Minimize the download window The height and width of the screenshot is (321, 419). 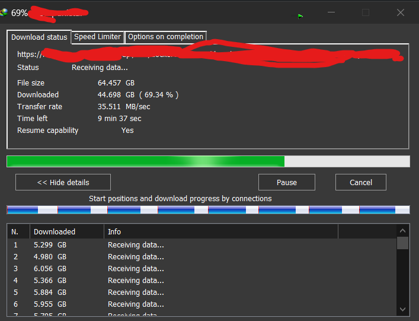[x=331, y=12]
